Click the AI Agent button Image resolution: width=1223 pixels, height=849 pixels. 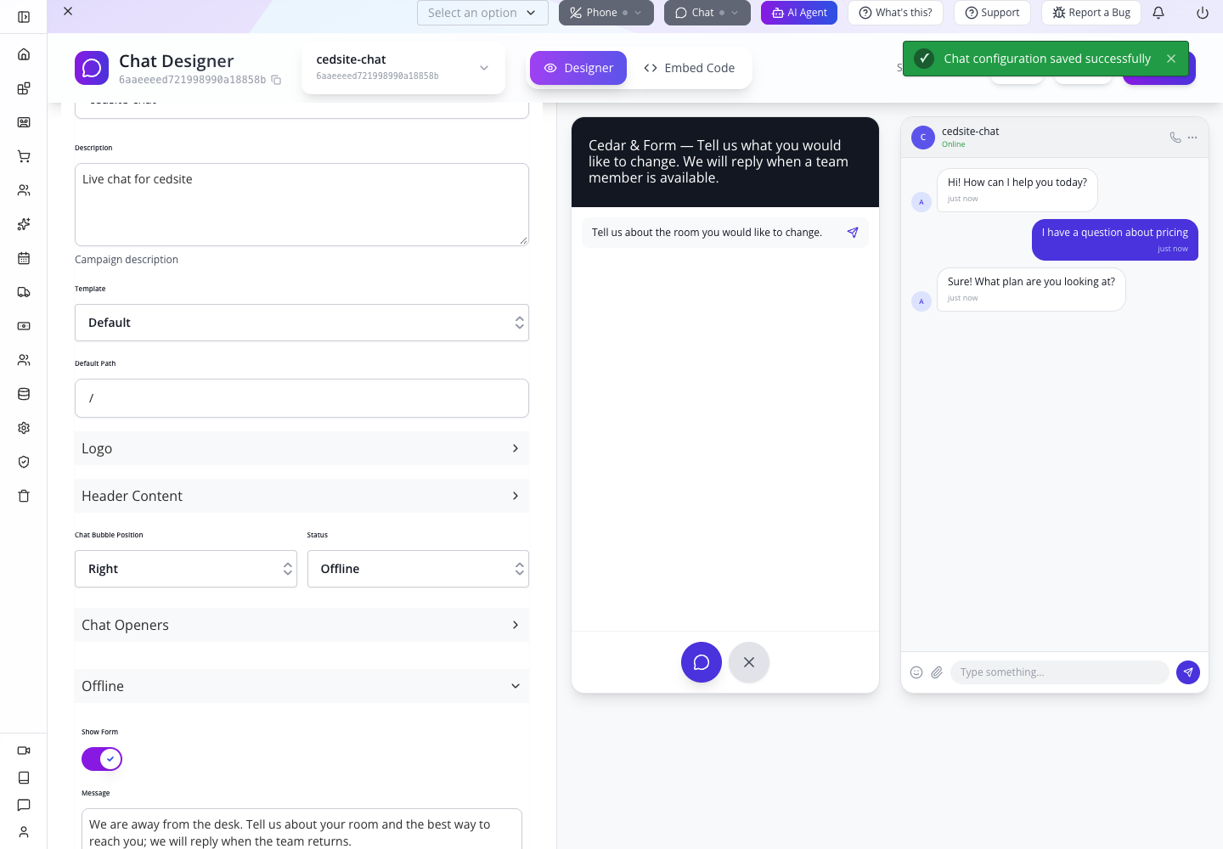click(799, 13)
